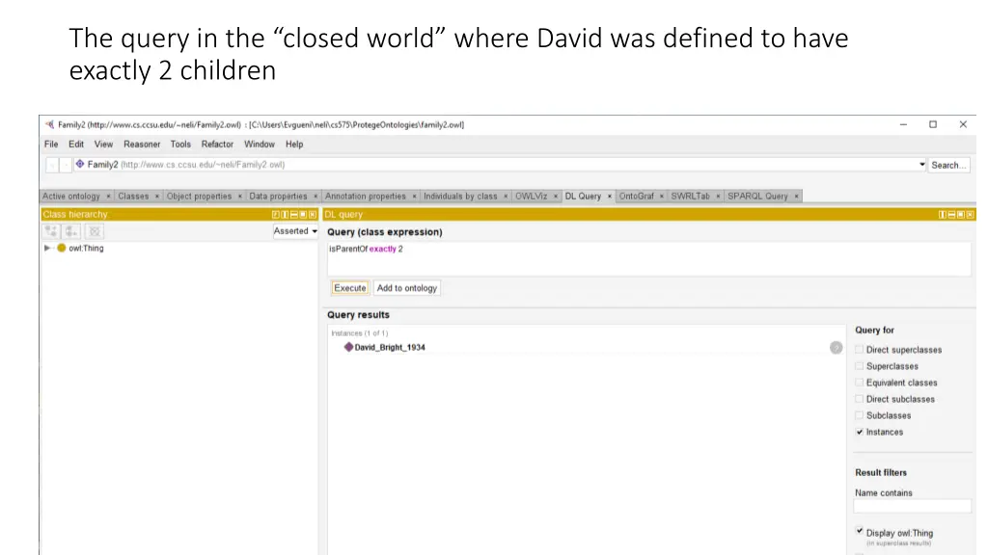Enable the Subclasses checkbox
This screenshot has height=555, width=988.
tap(860, 414)
